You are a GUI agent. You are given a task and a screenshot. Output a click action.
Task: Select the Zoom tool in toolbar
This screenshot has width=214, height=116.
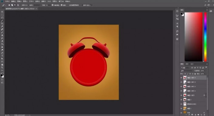pos(2,67)
